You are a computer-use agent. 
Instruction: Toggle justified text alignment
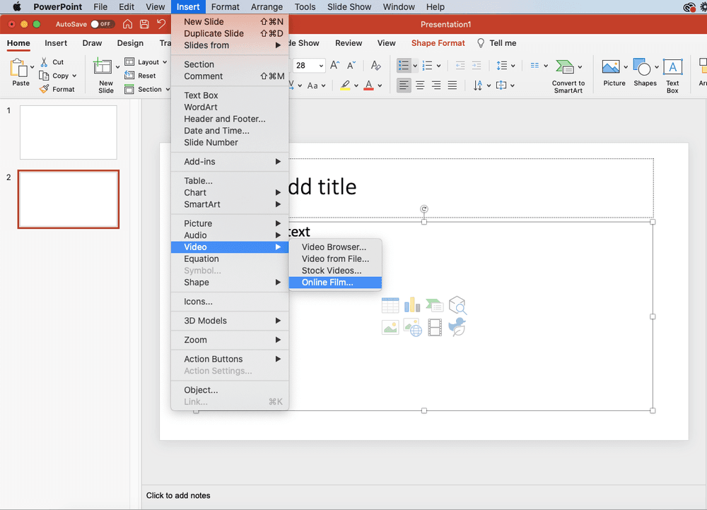click(x=452, y=85)
